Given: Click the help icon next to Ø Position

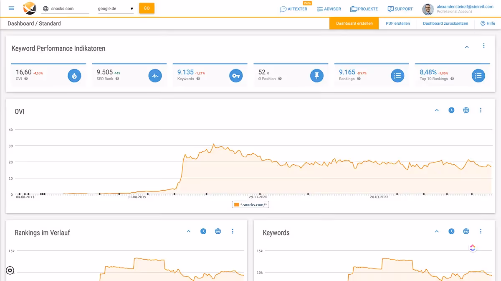Looking at the screenshot, I should coord(280,79).
